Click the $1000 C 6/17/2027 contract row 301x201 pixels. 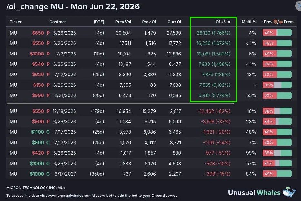pos(151,174)
